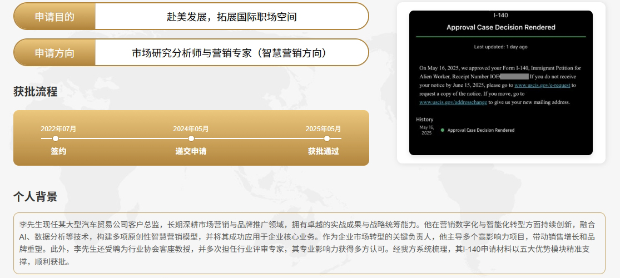Select the gold 申请目的 label

pos(54,17)
